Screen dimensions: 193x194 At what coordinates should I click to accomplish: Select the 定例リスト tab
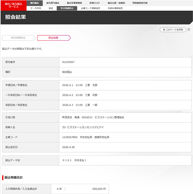[x=95, y=3]
